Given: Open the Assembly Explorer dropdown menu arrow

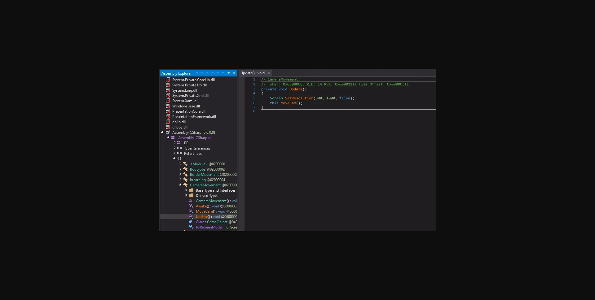Looking at the screenshot, I should (229, 73).
